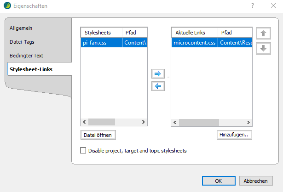
Task: Confirm with the OK button
Action: pyautogui.click(x=219, y=181)
